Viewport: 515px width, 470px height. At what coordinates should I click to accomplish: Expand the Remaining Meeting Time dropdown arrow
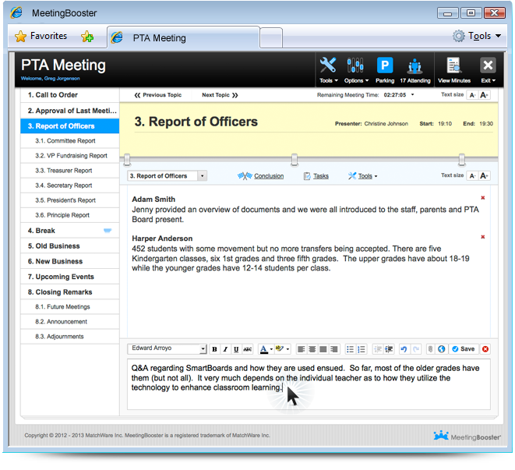[x=412, y=94]
